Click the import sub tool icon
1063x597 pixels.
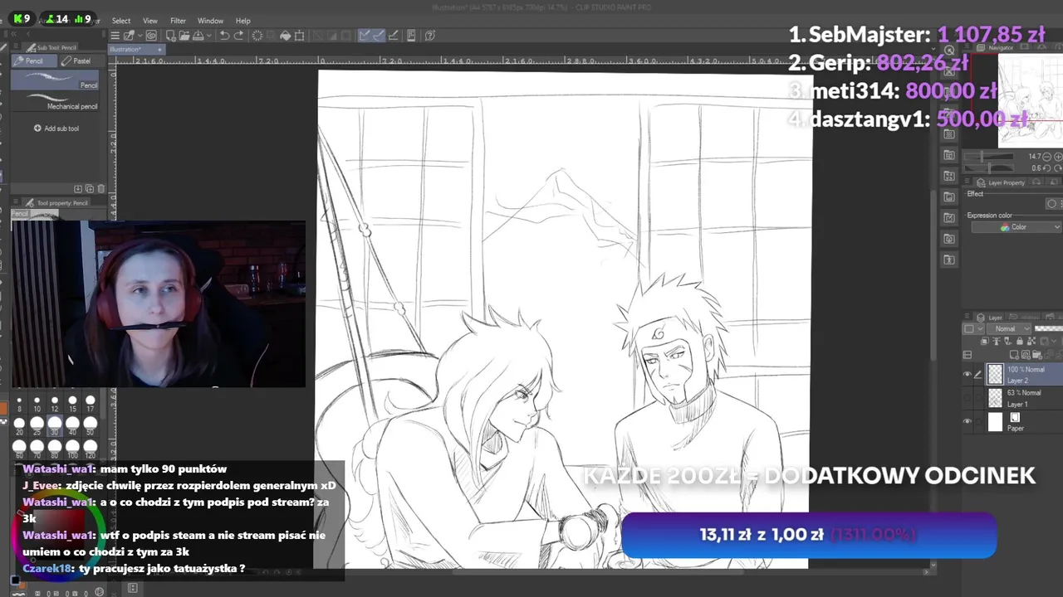(x=78, y=188)
